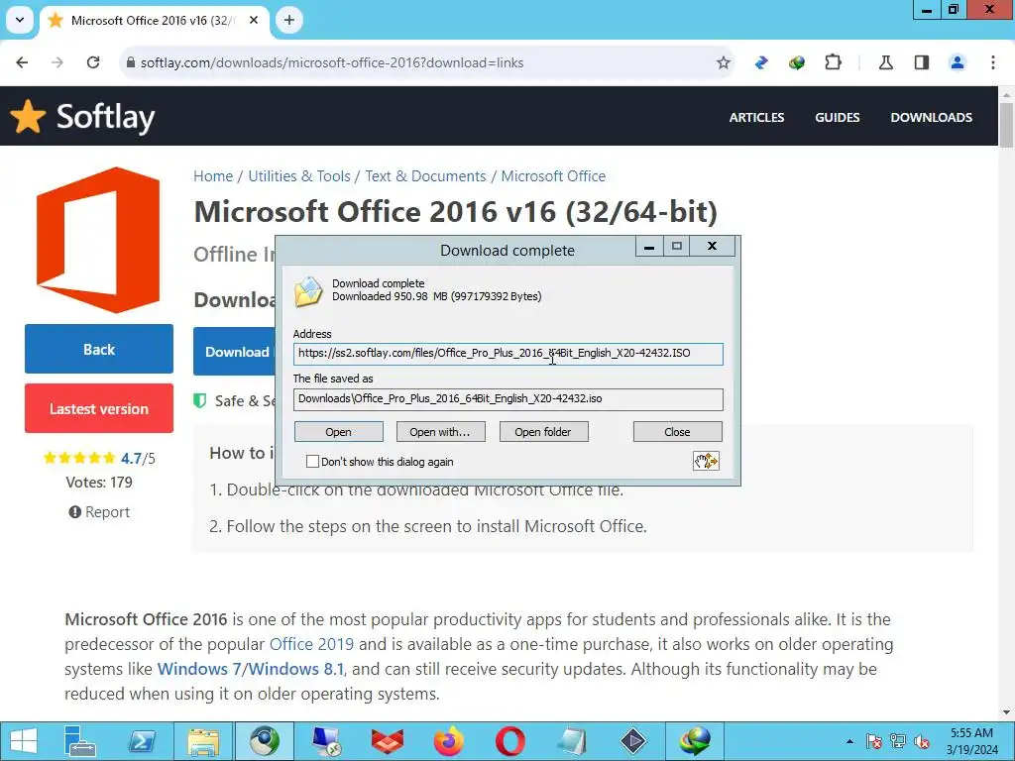Click the folder icon in Download complete dialog
Screen dimensions: 1015x761
(308, 291)
